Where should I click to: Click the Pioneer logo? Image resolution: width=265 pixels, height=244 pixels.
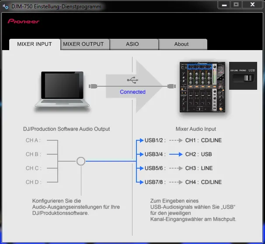tap(23, 21)
